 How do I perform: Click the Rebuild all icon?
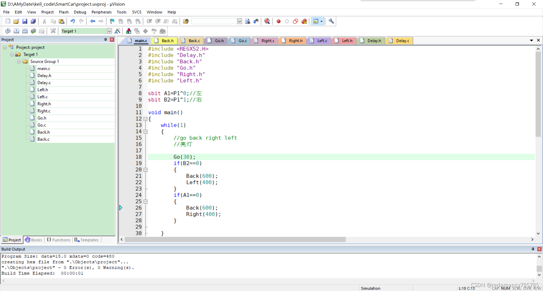tap(25, 31)
